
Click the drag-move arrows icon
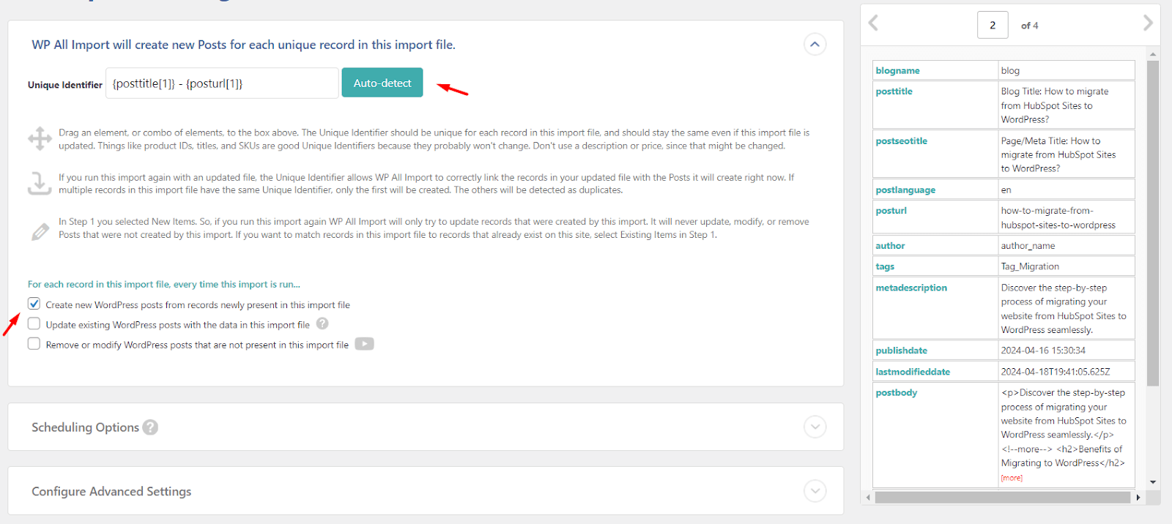[40, 138]
